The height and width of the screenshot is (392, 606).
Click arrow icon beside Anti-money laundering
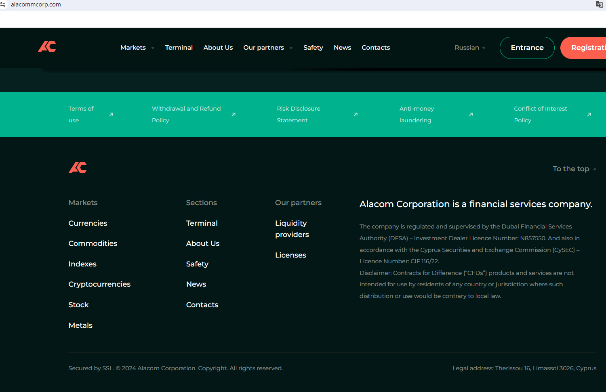point(471,115)
